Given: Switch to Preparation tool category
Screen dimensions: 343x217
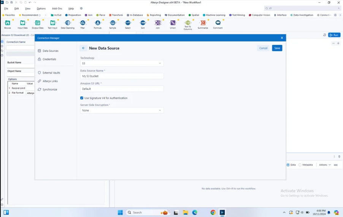Looking at the screenshot, I should tap(73, 15).
